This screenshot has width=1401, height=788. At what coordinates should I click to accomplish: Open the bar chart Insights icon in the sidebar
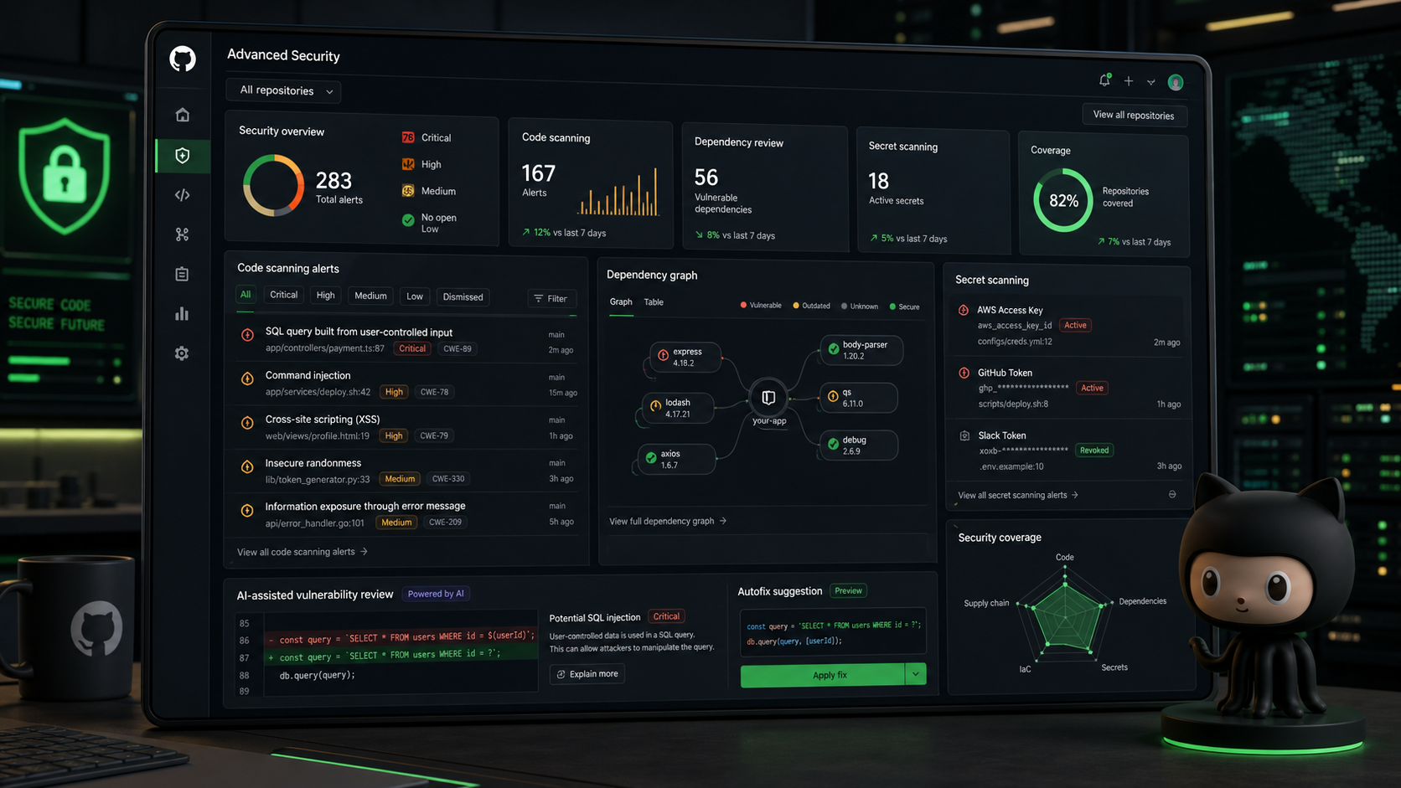[182, 313]
